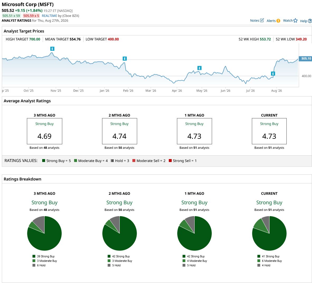This screenshot has height=283, width=312.
Task: Click the earnings marker near Feb '26
Action: pyautogui.click(x=124, y=59)
